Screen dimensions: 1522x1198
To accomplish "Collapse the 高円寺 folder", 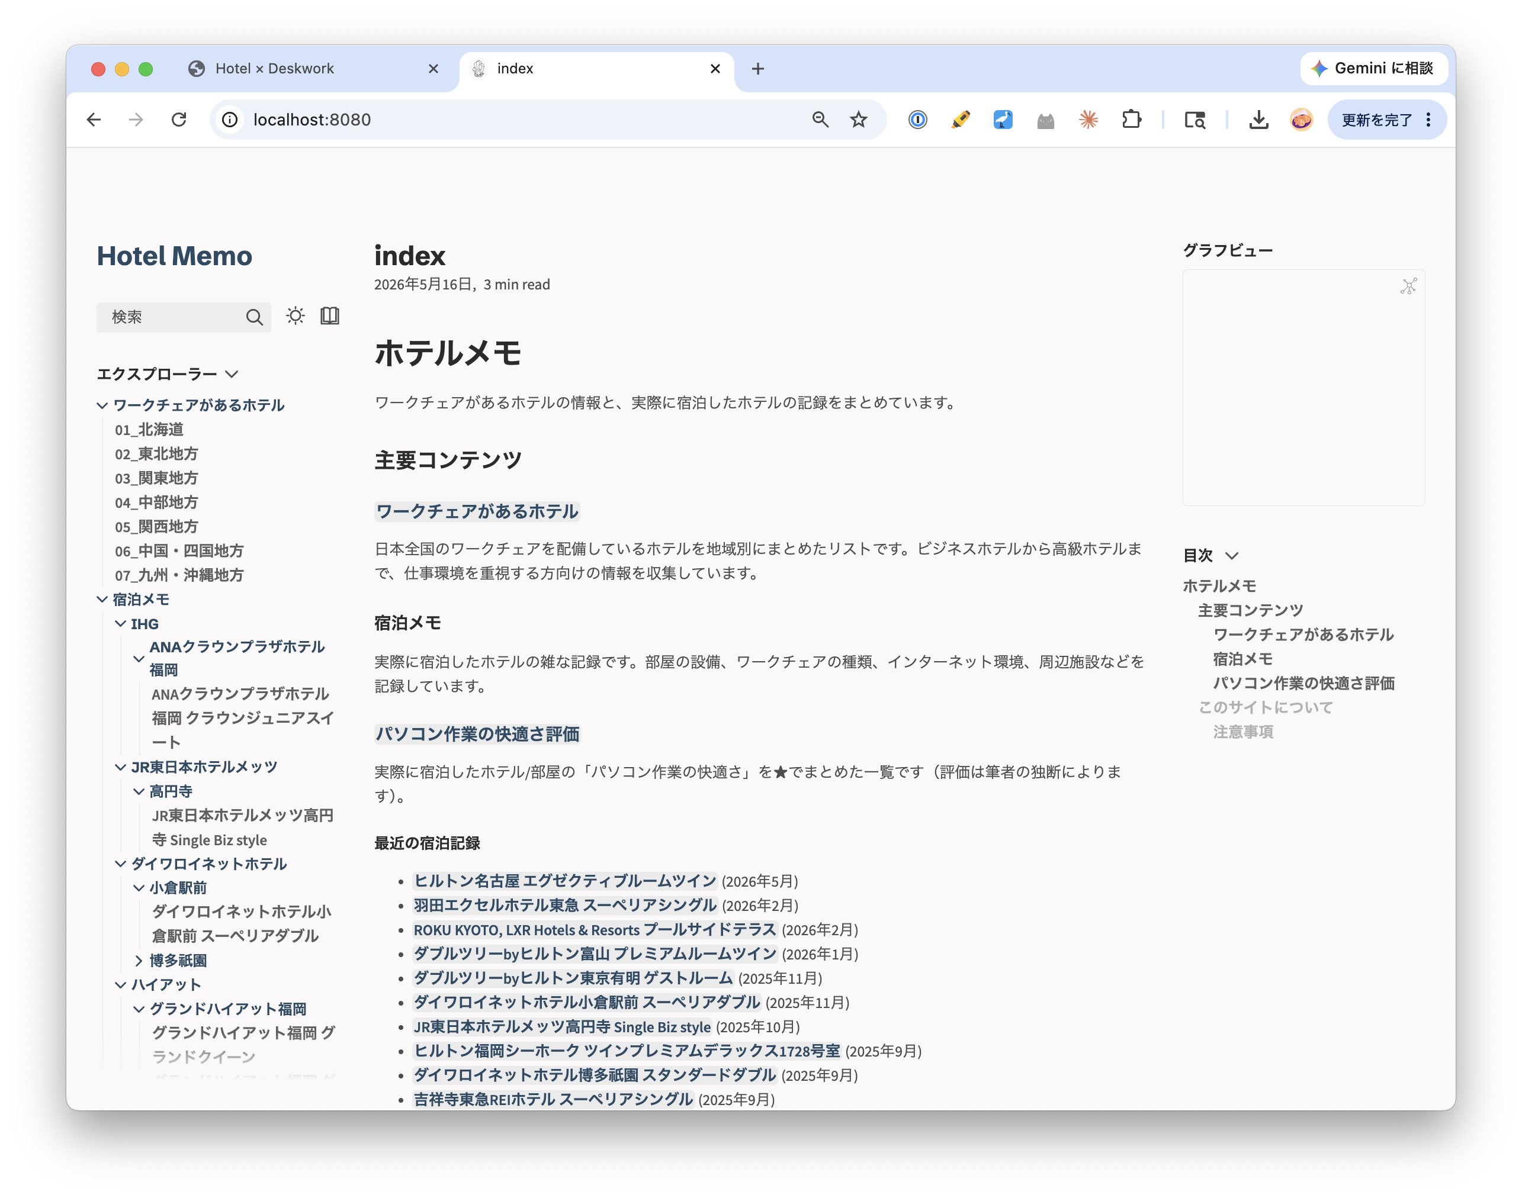I will [139, 791].
